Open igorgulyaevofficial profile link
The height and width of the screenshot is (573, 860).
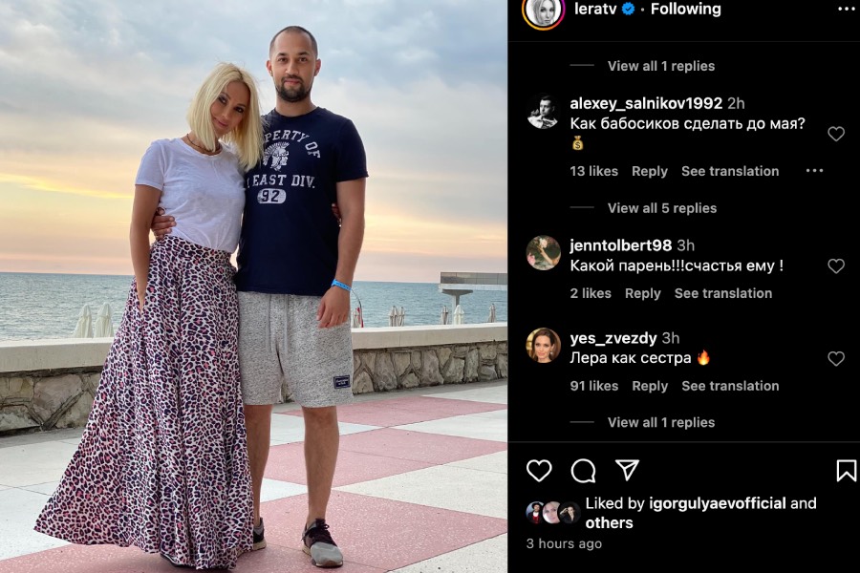(x=718, y=503)
